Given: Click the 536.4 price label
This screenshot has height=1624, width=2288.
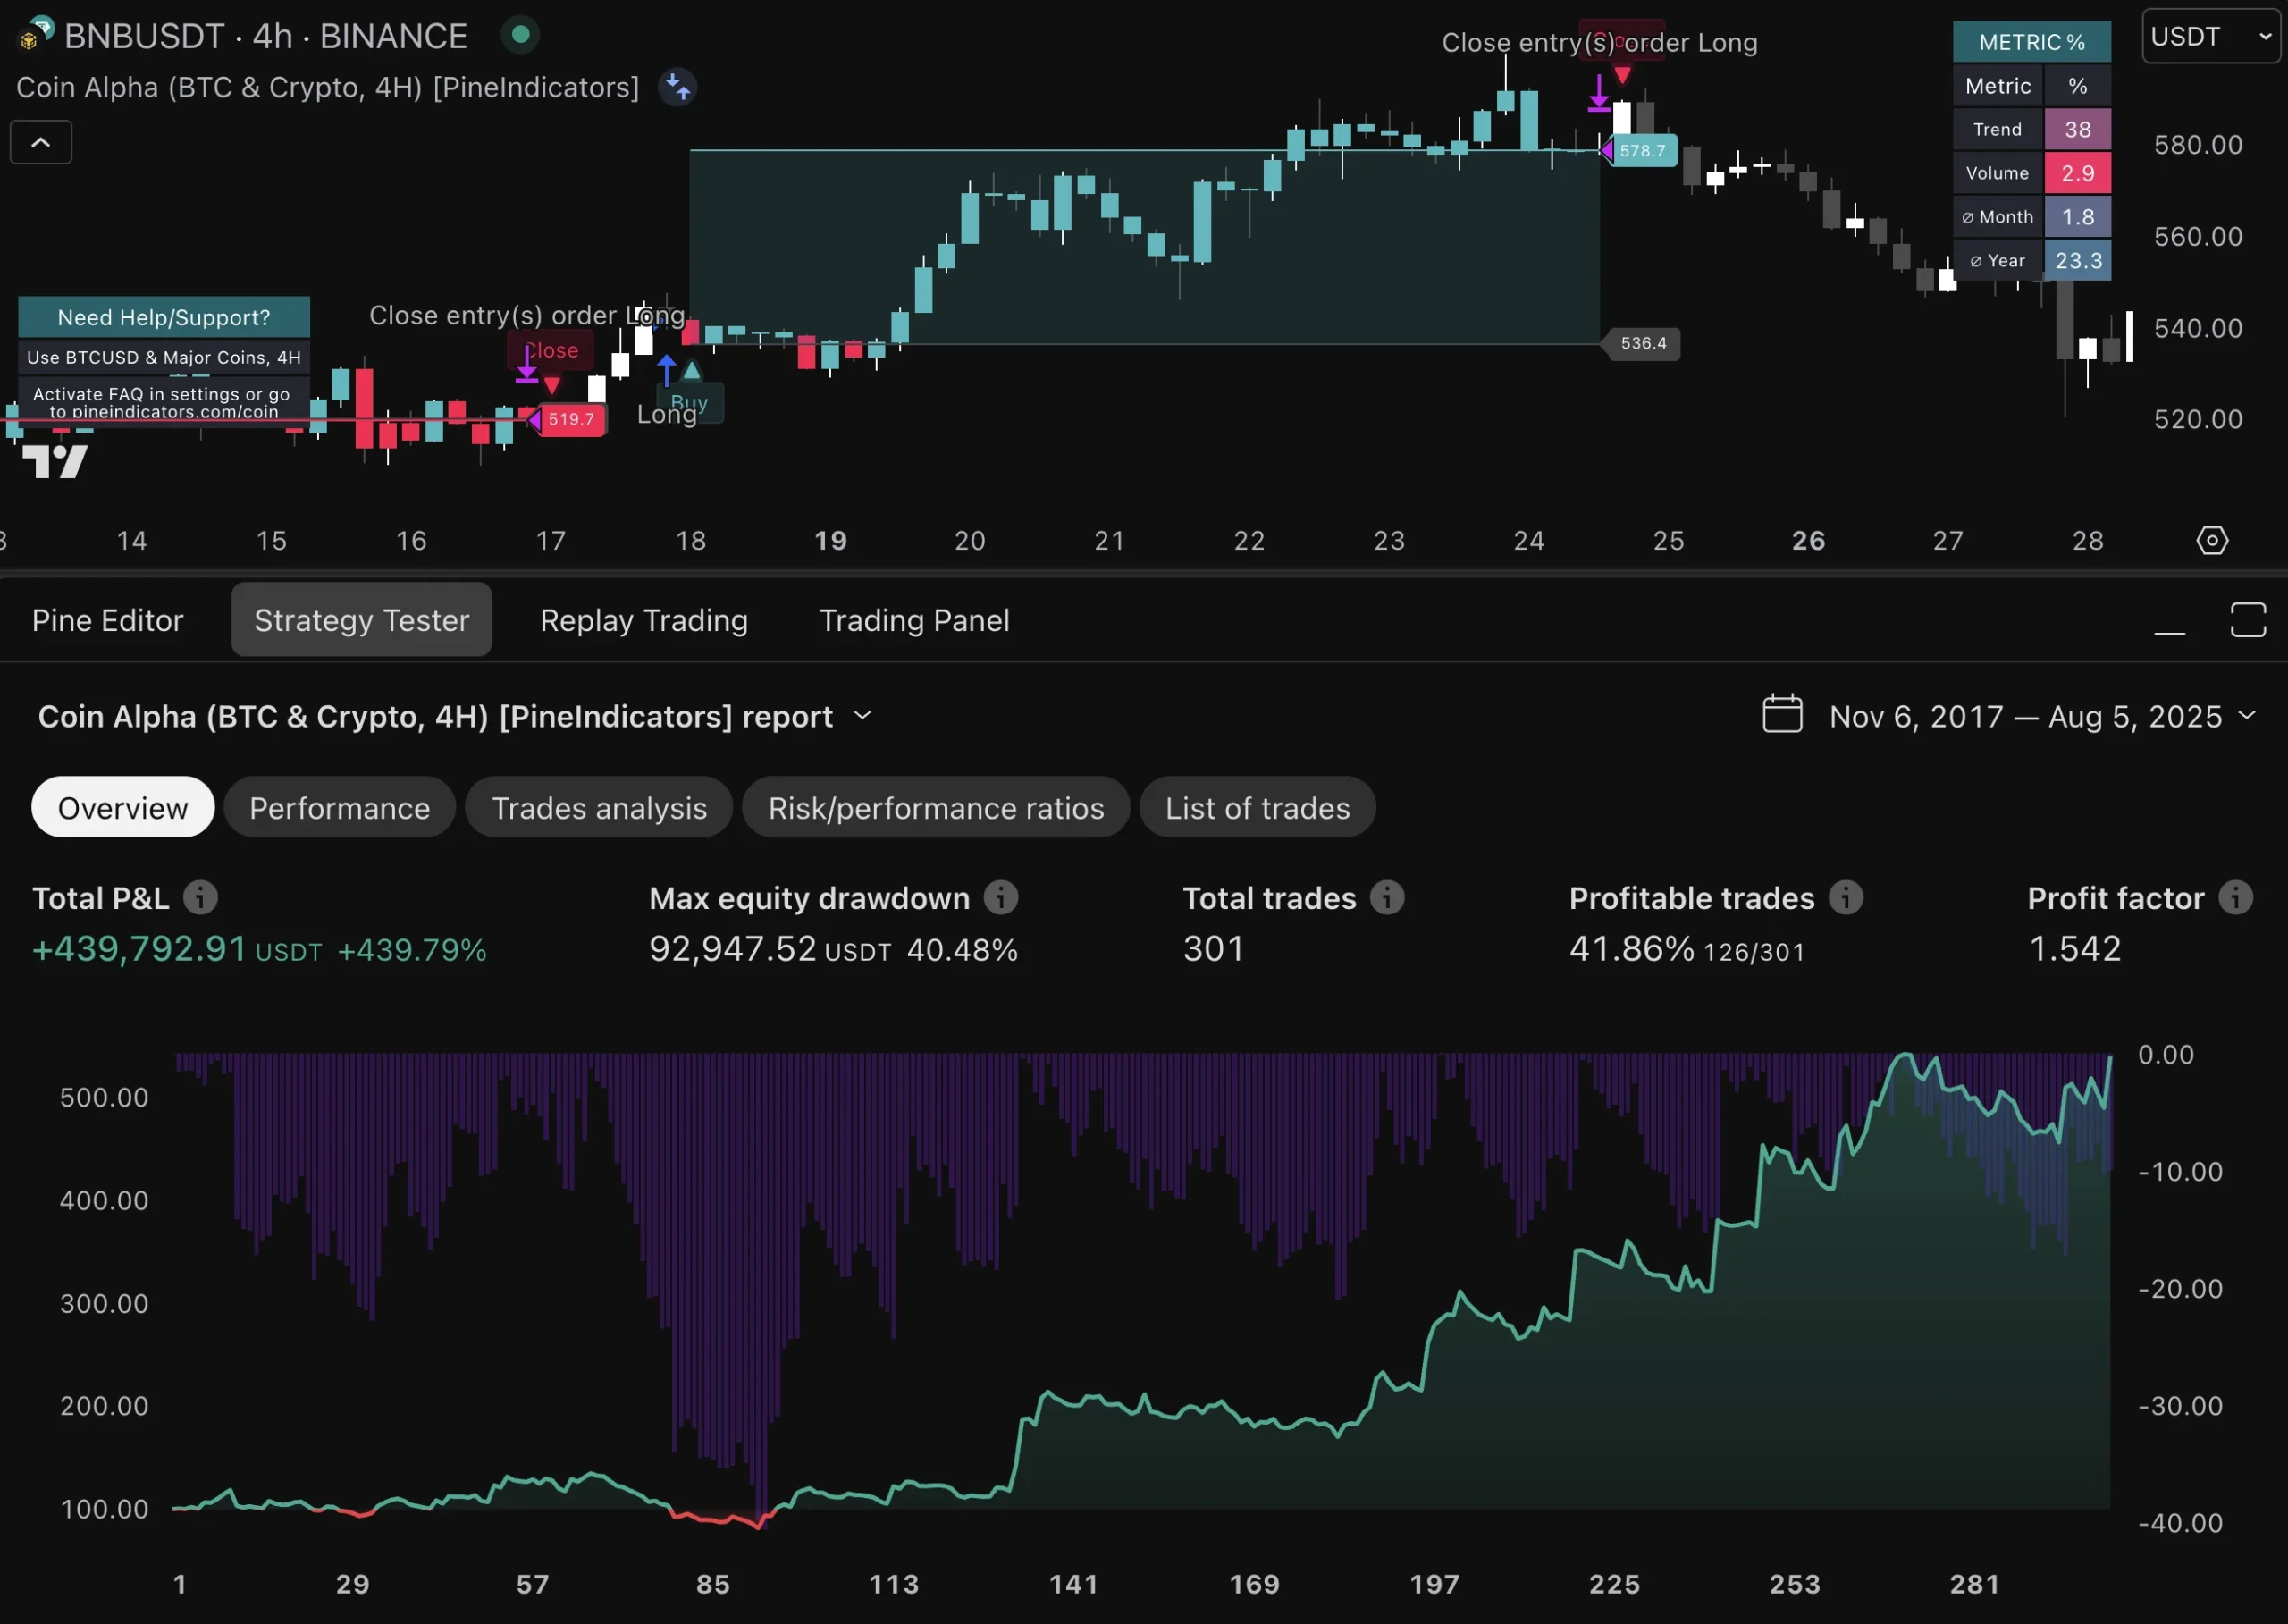Looking at the screenshot, I should [1643, 344].
